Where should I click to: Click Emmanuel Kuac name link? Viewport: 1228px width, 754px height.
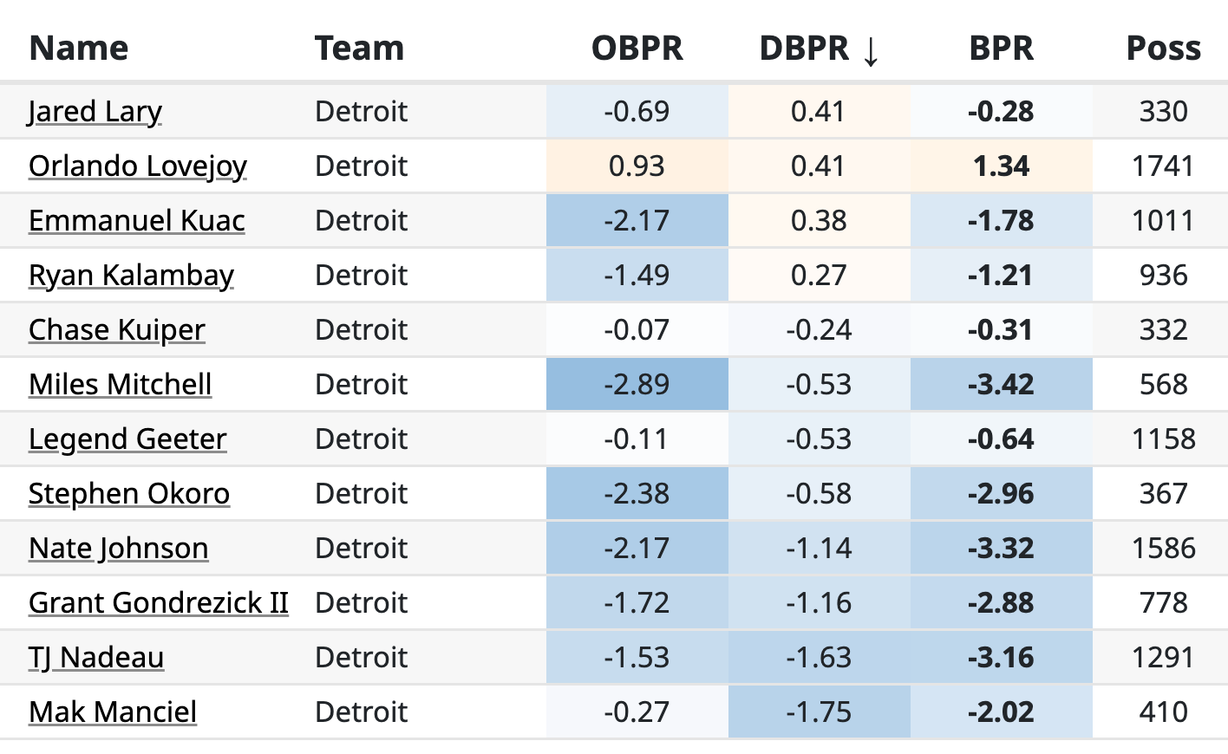point(137,221)
